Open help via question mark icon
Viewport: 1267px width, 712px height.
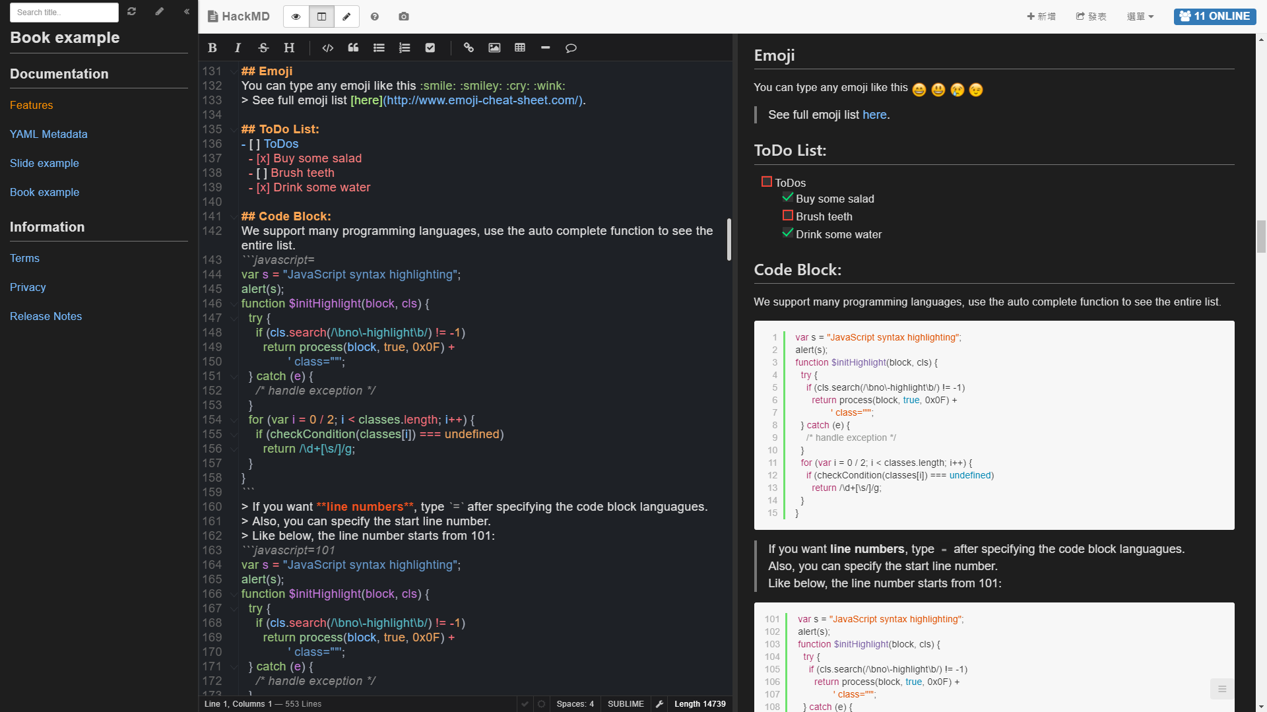click(x=375, y=16)
